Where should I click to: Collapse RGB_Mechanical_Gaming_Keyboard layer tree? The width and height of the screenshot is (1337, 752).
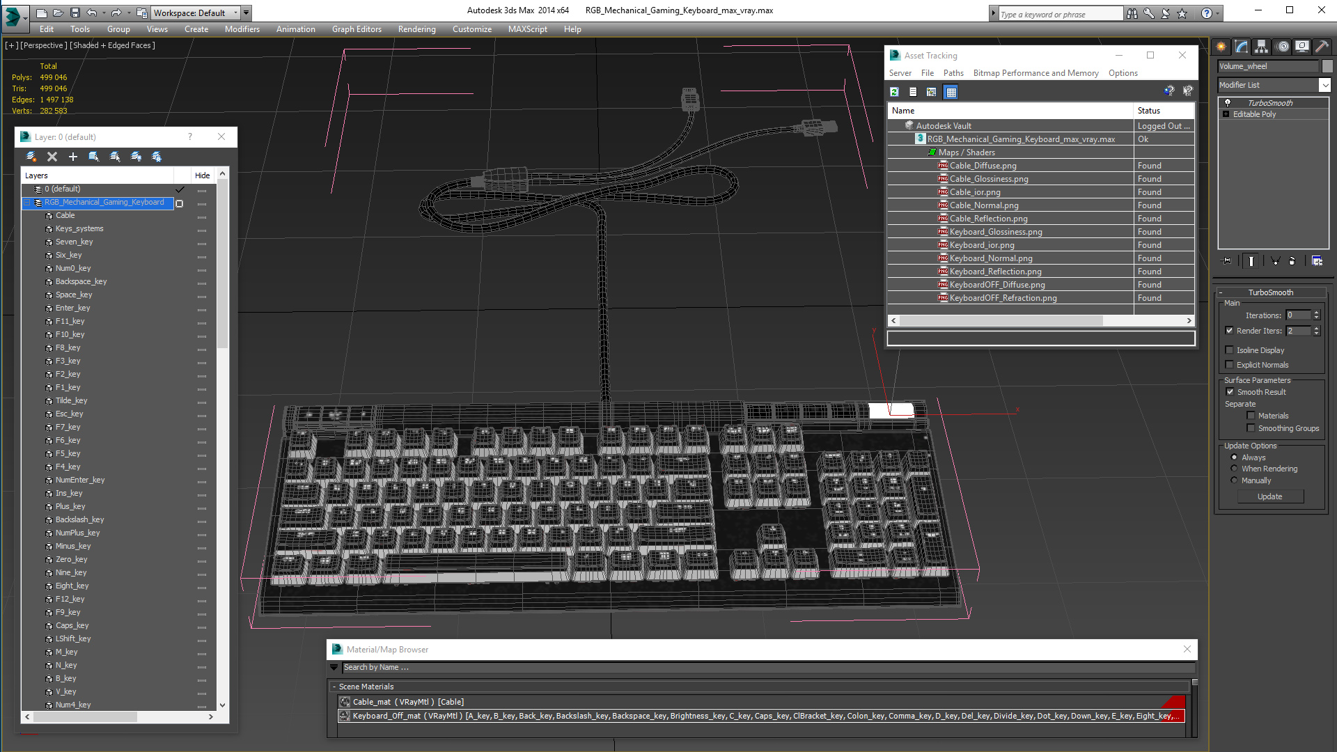click(x=27, y=203)
